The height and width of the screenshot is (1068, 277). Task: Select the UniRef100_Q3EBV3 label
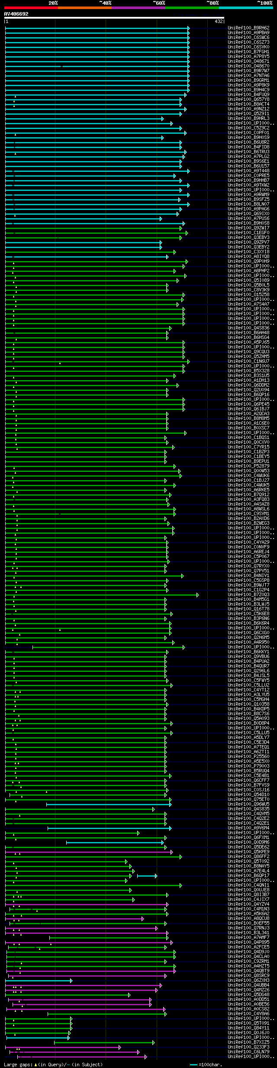pyautogui.click(x=248, y=238)
